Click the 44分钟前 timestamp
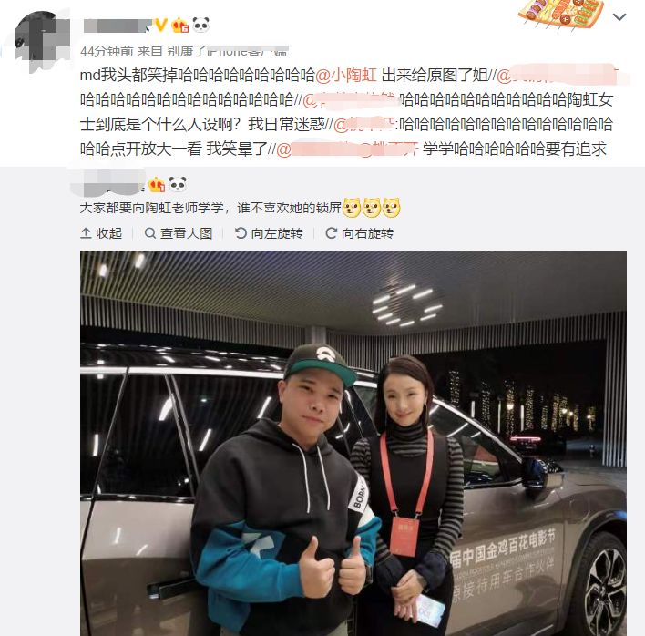Screen dimensions: 645x636 coord(107,51)
